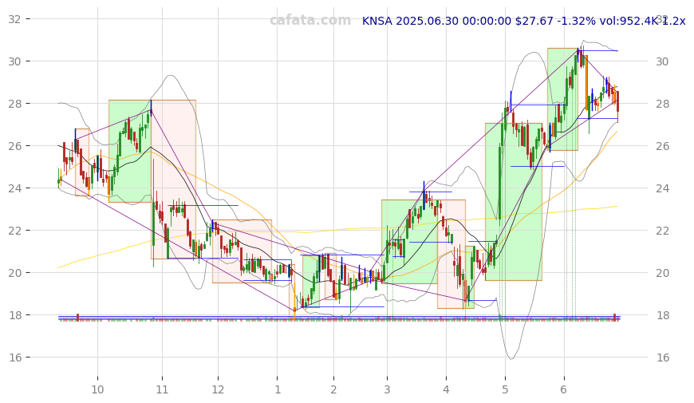This screenshot has height=403, width=694.
Task: Select month label 6 on the x-axis
Action: pos(563,389)
